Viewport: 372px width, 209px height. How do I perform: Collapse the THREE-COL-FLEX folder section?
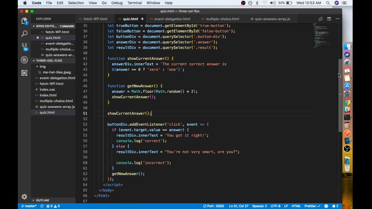click(49, 61)
